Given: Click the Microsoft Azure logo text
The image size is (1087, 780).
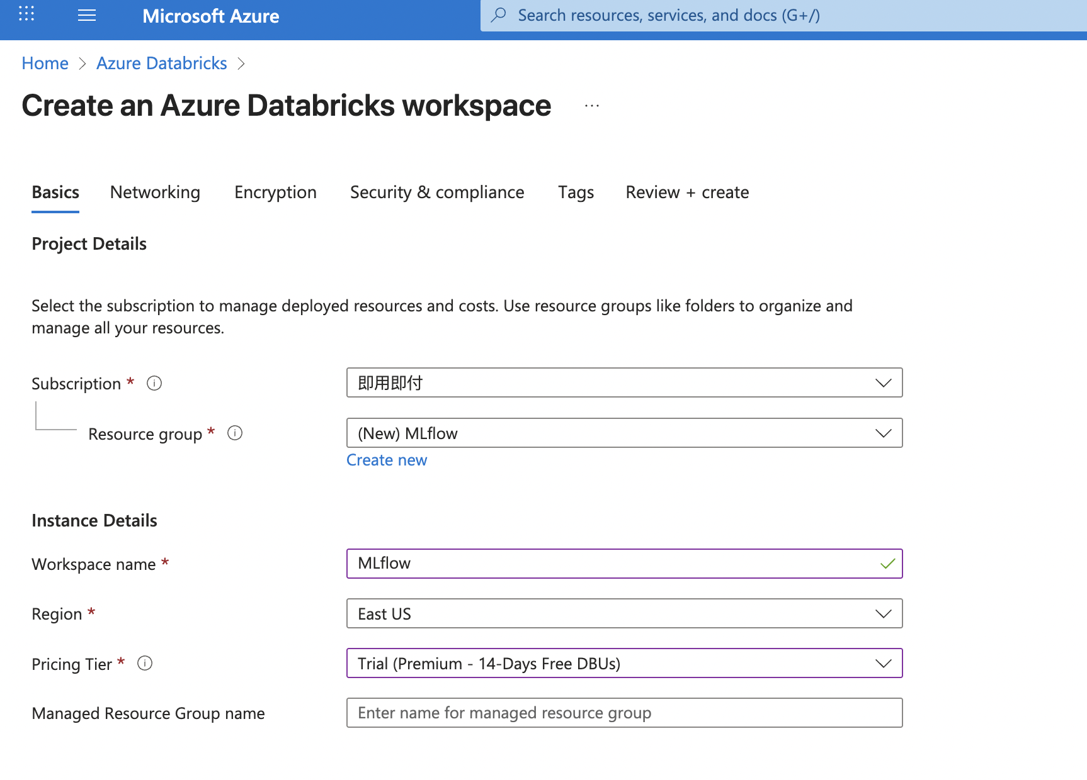Looking at the screenshot, I should click(x=211, y=16).
